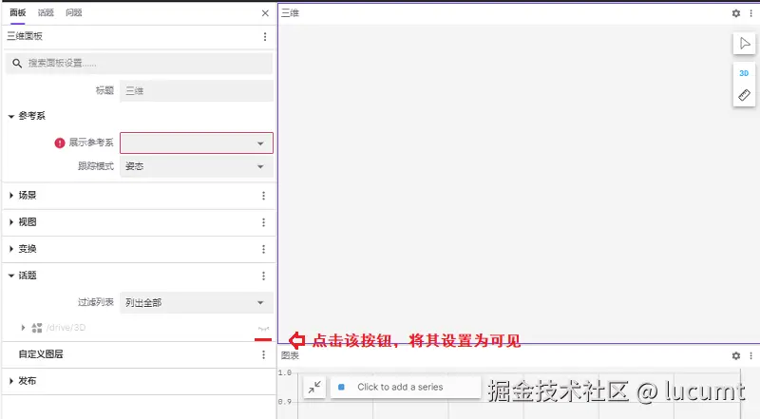Click 'Click to add a series'

pos(400,387)
